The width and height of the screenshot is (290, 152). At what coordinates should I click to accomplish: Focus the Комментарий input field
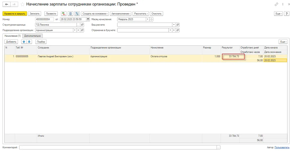118,148
